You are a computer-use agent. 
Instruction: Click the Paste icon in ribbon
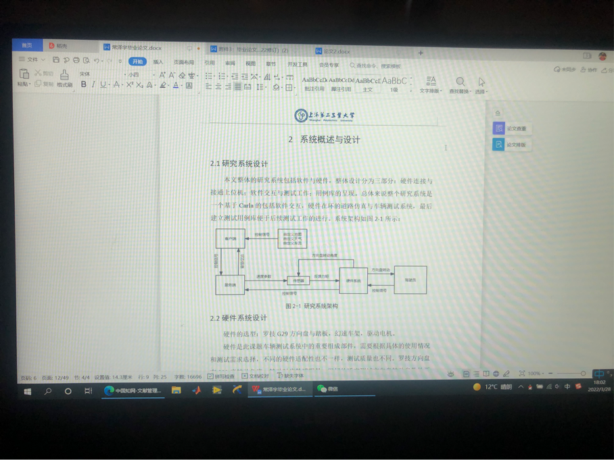click(24, 74)
